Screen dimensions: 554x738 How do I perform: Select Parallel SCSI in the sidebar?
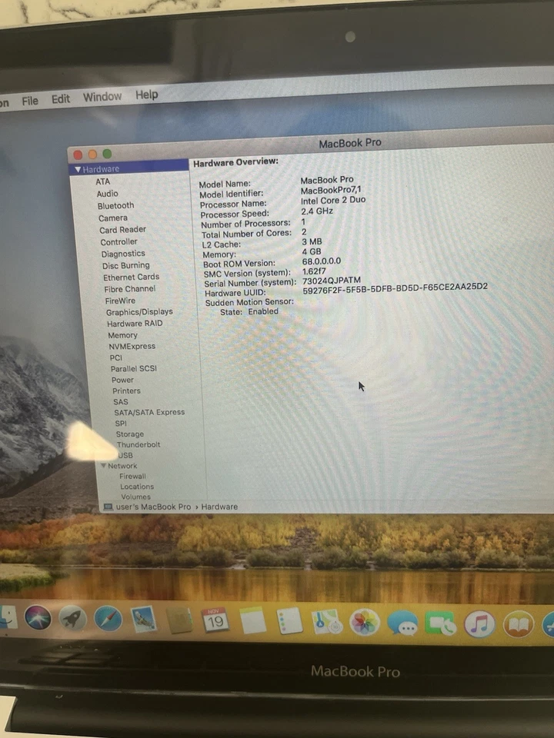[x=134, y=368]
